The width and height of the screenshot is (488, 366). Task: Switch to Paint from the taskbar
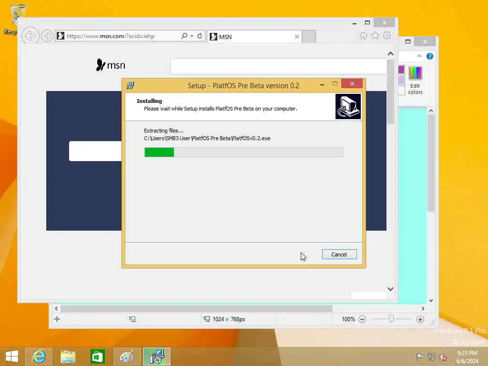click(x=127, y=356)
